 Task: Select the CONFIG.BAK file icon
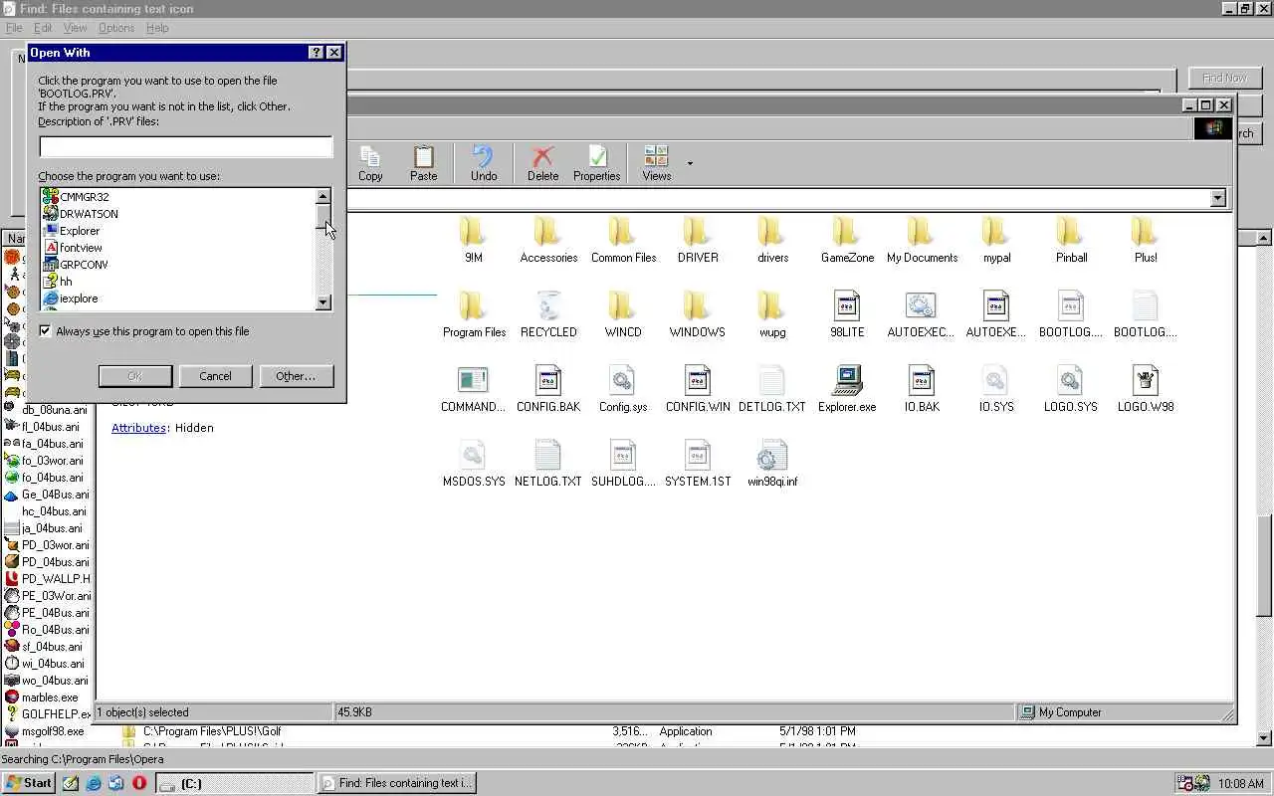tap(548, 389)
